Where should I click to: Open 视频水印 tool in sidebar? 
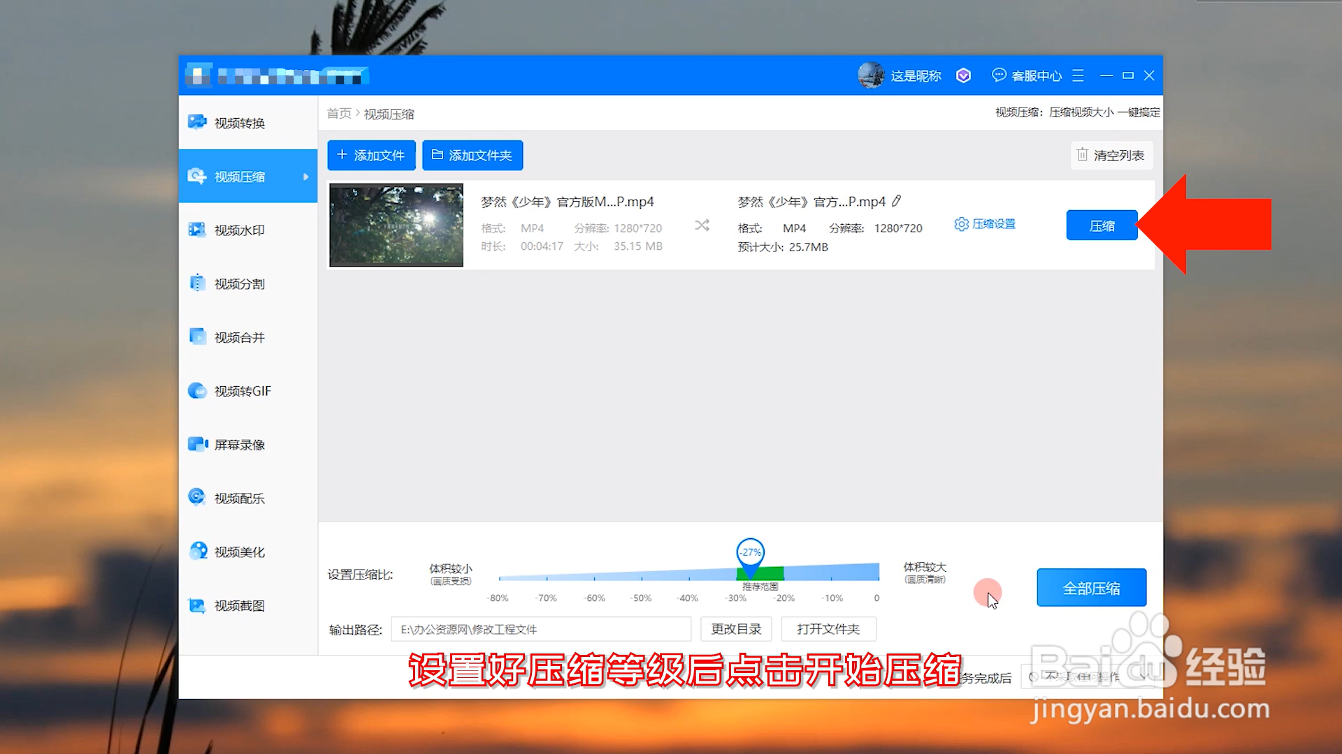click(239, 230)
